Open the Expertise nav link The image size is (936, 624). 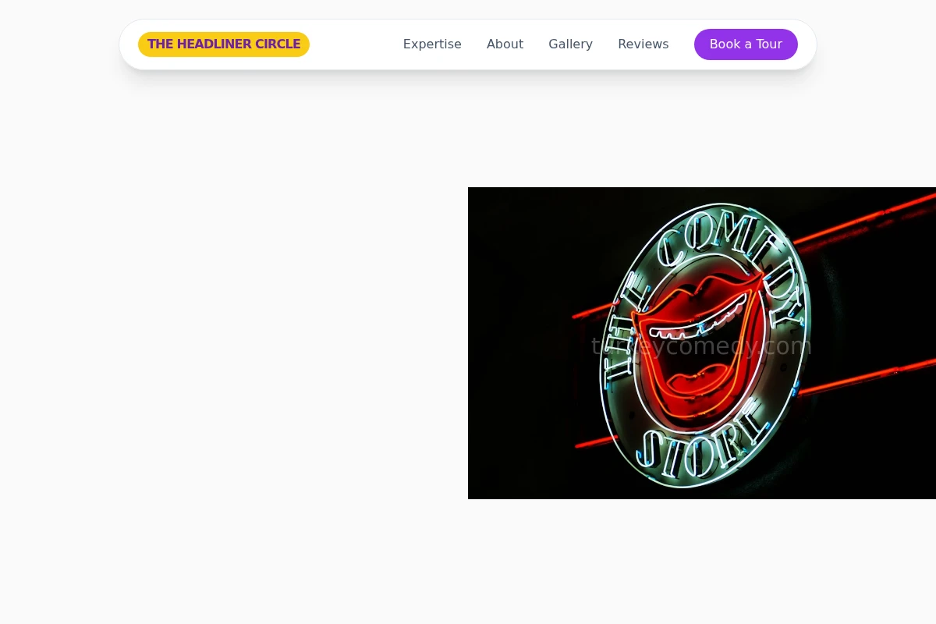(x=432, y=44)
